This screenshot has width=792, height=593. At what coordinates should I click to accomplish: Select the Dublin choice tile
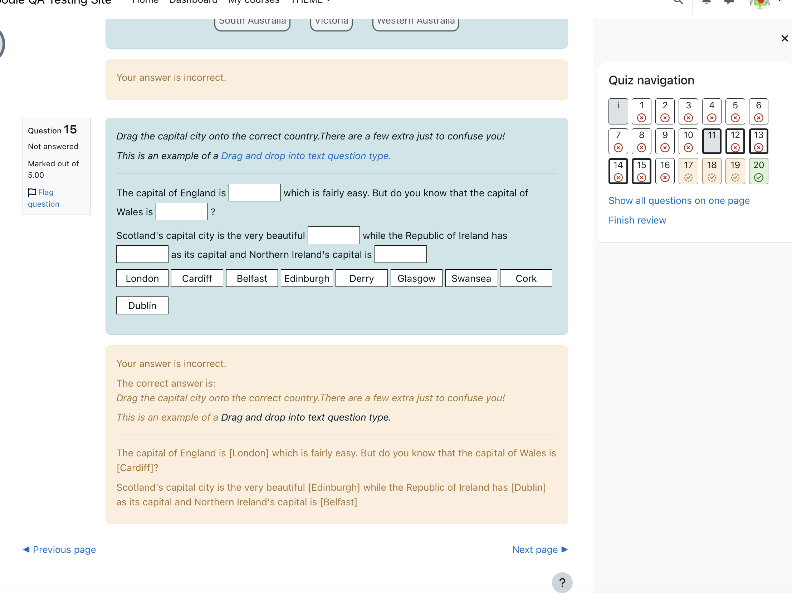[x=142, y=305]
